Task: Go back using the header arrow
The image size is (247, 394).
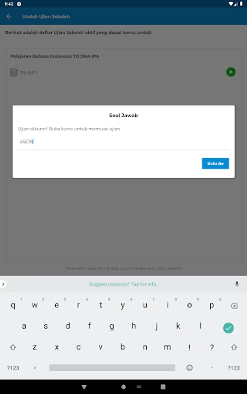Action: tap(9, 16)
